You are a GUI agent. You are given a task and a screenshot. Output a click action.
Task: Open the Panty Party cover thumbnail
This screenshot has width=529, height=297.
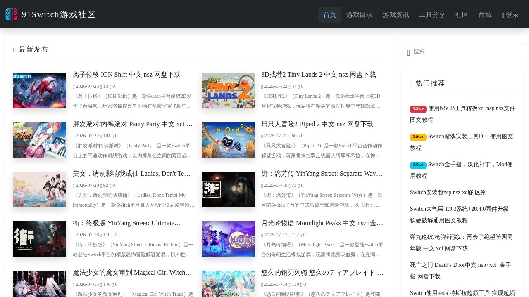point(40,140)
